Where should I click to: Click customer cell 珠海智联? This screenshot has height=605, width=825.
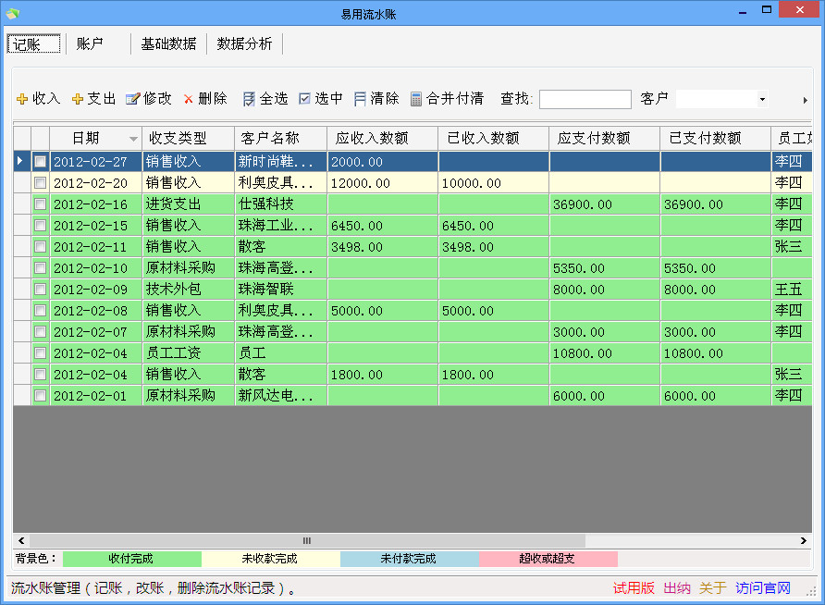coord(281,289)
